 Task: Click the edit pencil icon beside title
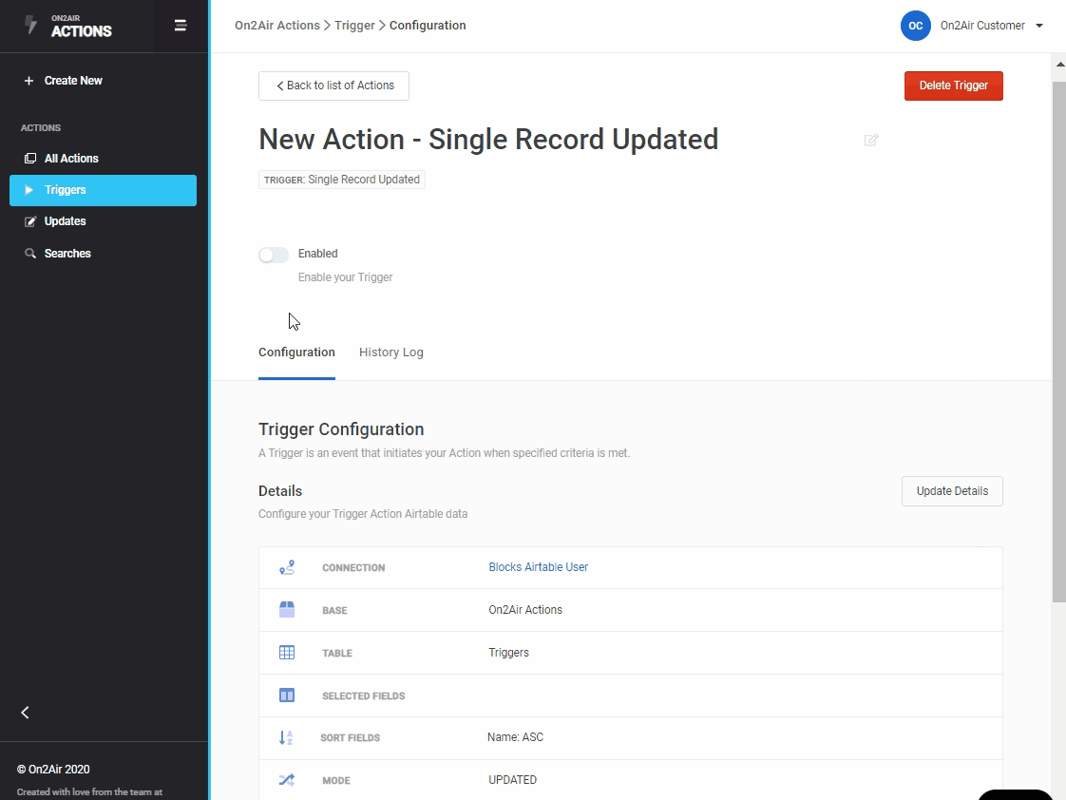(871, 141)
